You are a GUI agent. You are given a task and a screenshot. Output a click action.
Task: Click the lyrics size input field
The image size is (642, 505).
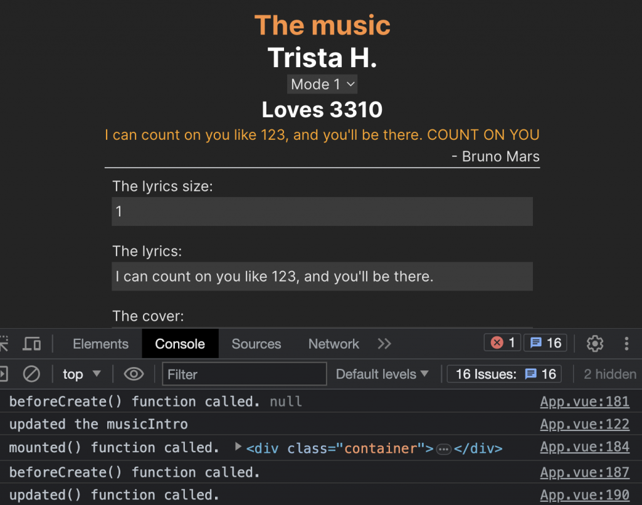322,211
